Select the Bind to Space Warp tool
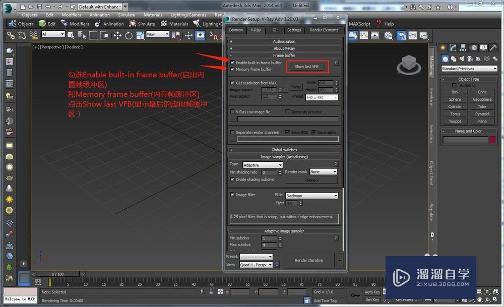The image size is (504, 307). pyautogui.click(x=33, y=35)
